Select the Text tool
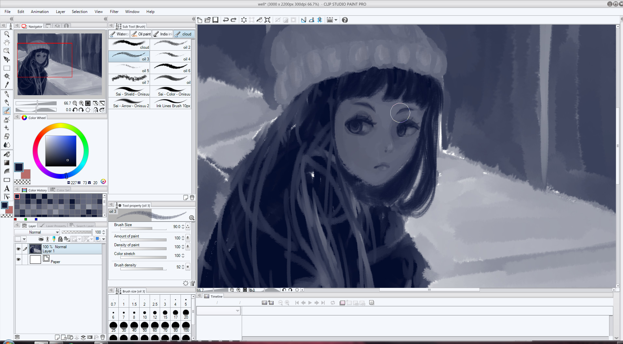The image size is (623, 344). 7,188
